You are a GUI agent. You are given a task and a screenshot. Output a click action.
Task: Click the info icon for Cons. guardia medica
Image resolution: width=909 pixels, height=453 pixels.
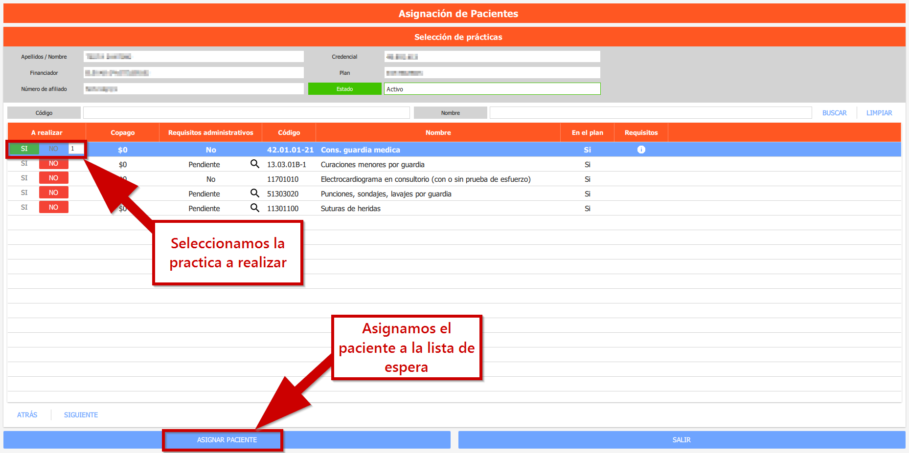(x=641, y=150)
